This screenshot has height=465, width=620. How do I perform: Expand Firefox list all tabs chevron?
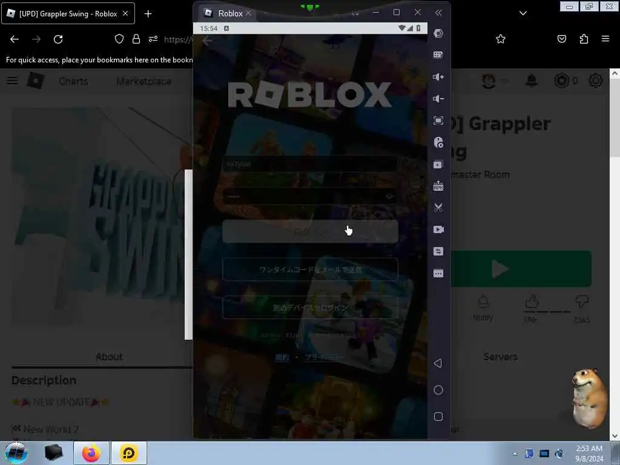tap(523, 13)
